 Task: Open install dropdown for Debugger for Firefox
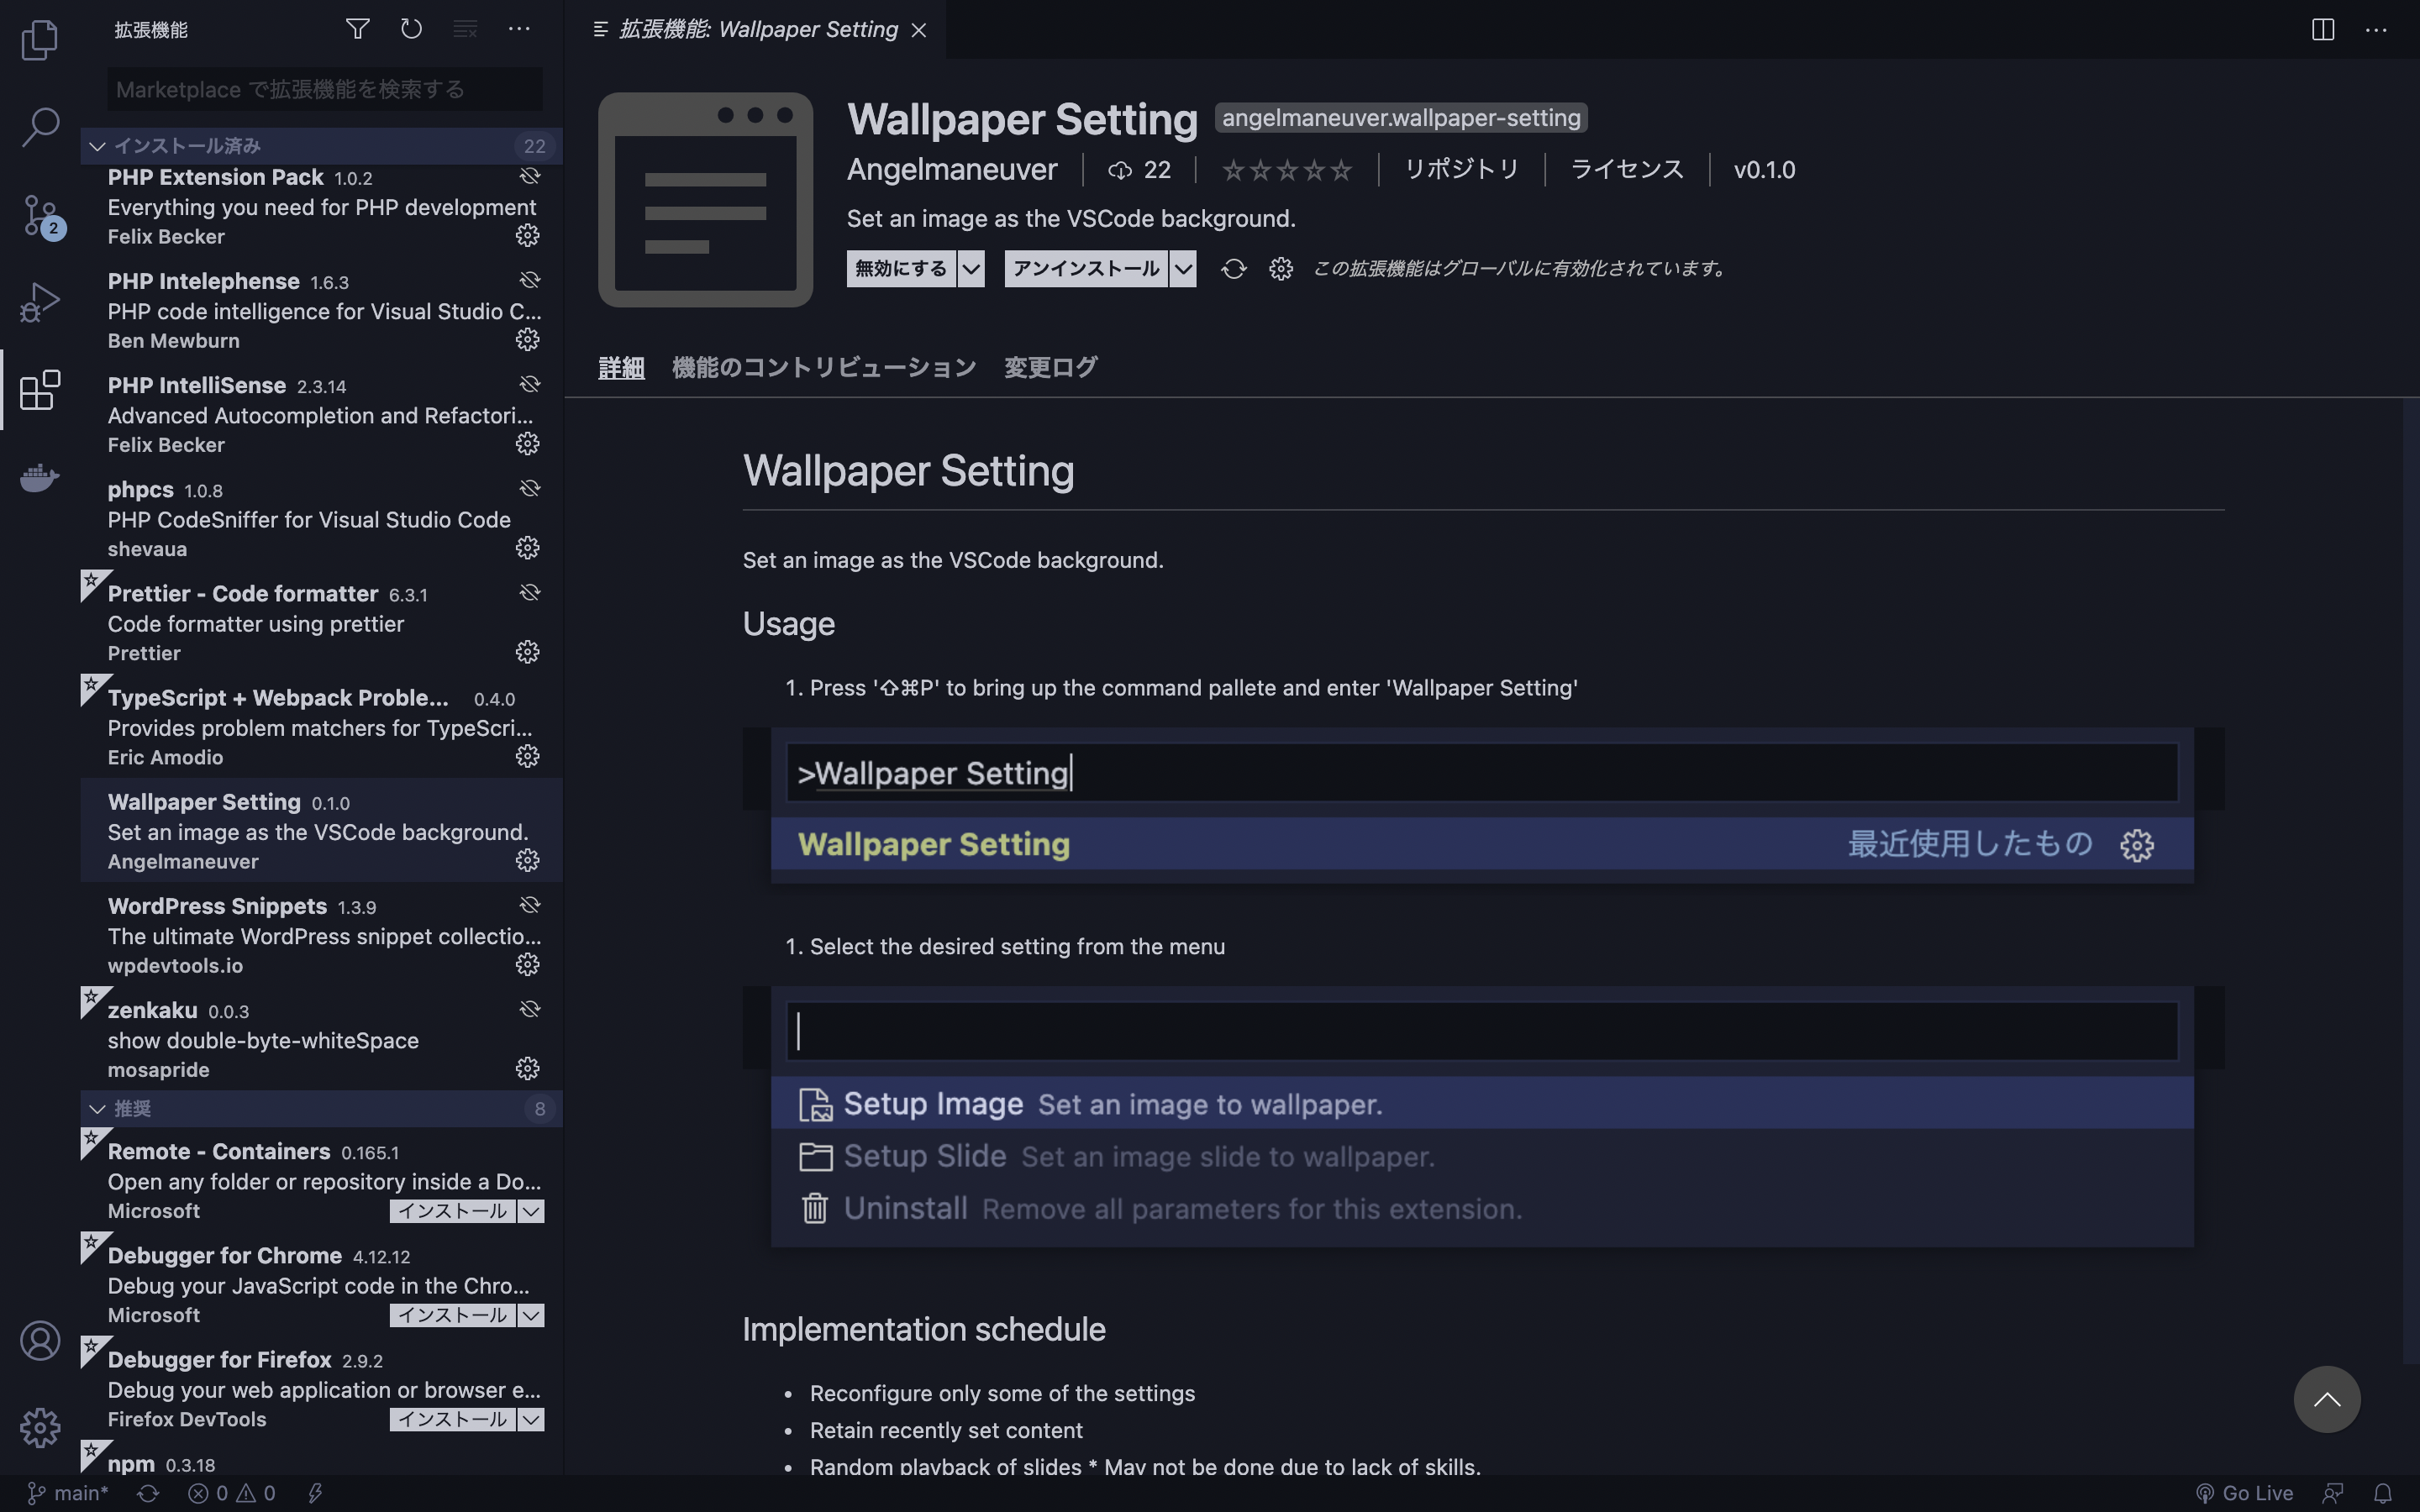tap(531, 1419)
